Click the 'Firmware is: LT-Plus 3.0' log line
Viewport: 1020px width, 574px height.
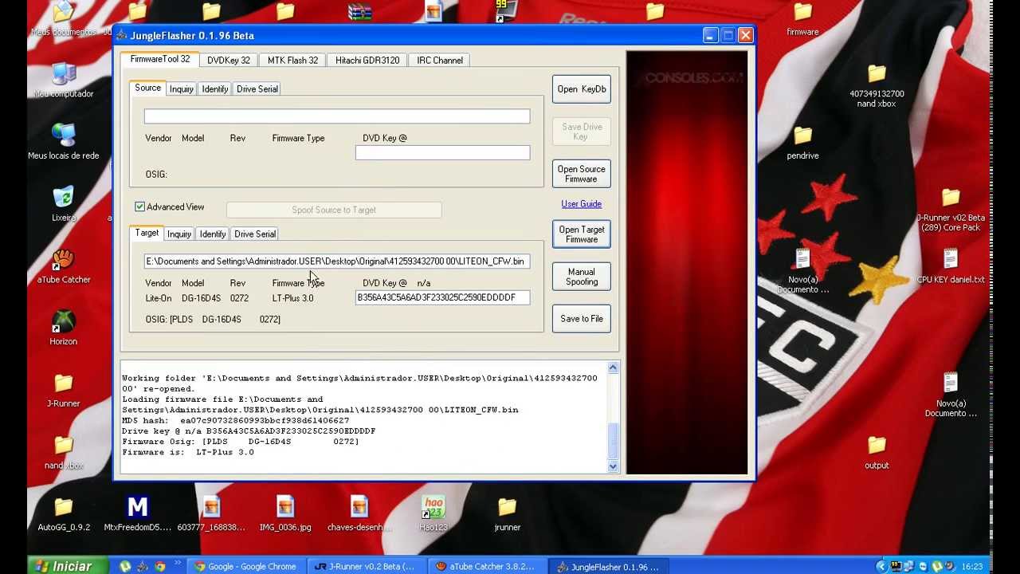[x=188, y=452]
